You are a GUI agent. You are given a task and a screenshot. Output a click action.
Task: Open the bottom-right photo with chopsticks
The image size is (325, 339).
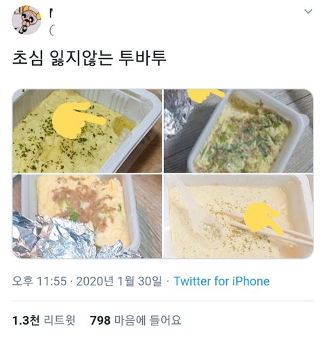[238, 216]
